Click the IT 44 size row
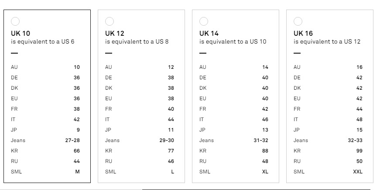 (140, 119)
